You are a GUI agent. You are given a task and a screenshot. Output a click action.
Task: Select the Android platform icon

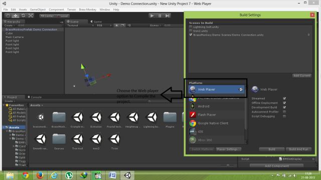[193, 106]
